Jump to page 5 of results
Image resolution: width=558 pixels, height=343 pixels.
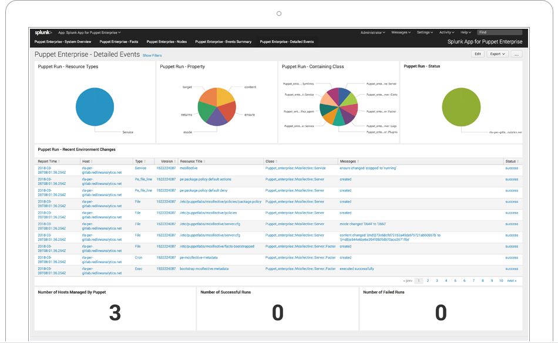[455, 281]
